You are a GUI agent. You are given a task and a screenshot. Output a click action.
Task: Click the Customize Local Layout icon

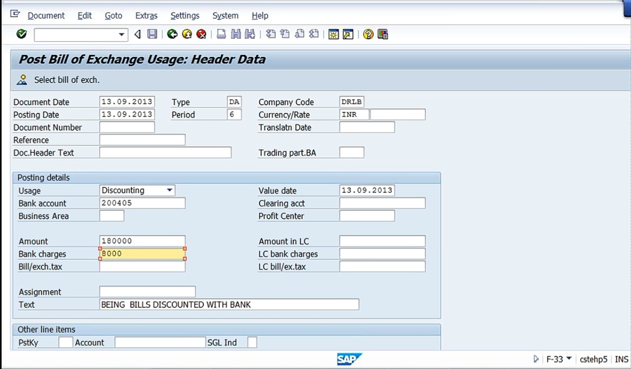[383, 34]
